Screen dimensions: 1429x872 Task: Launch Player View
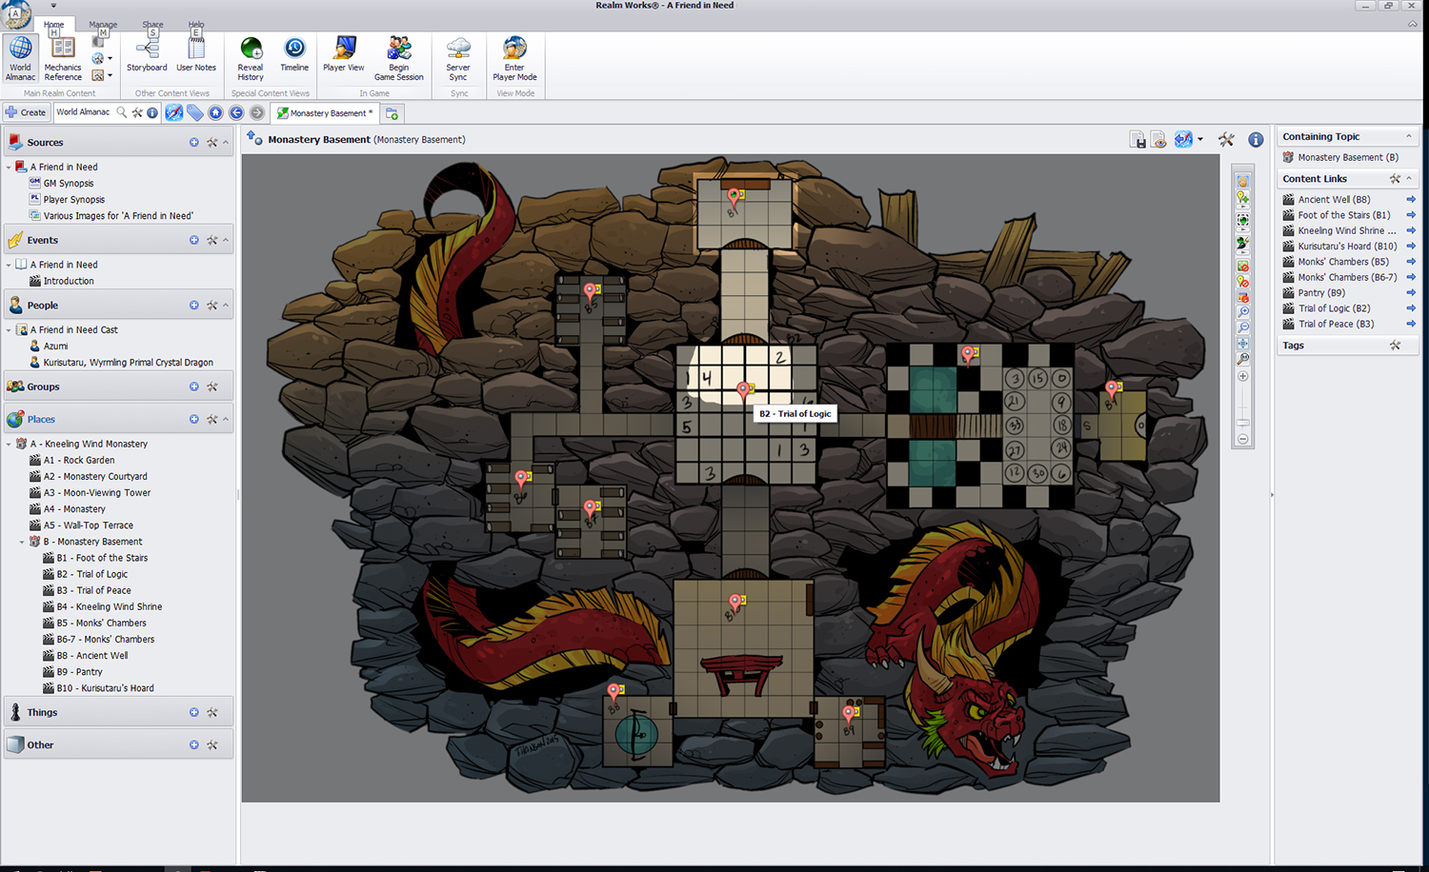click(x=343, y=54)
